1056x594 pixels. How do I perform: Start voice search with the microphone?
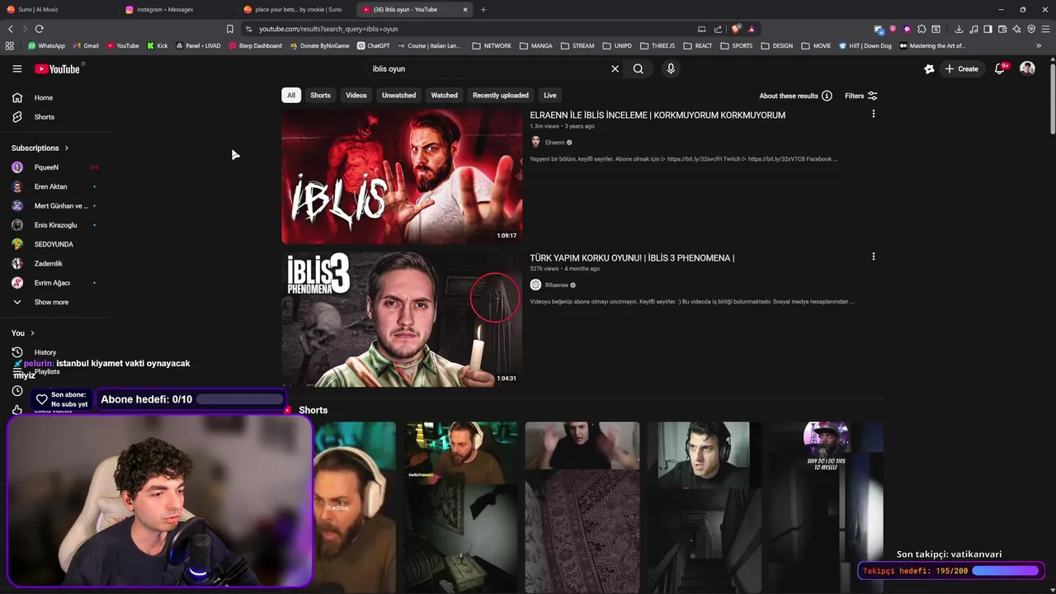(671, 68)
